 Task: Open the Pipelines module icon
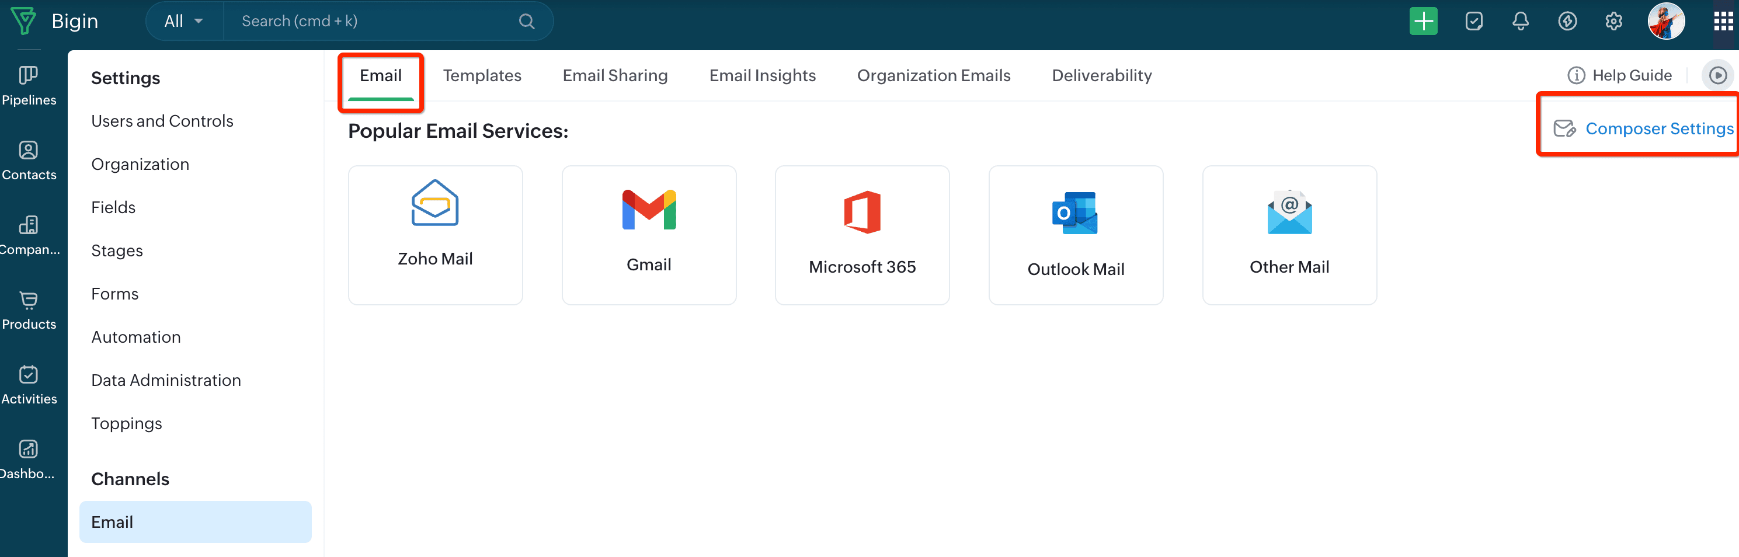[29, 75]
